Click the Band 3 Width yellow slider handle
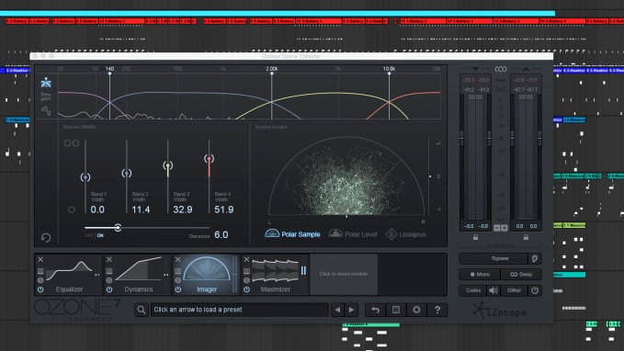The image size is (624, 351). click(x=168, y=165)
